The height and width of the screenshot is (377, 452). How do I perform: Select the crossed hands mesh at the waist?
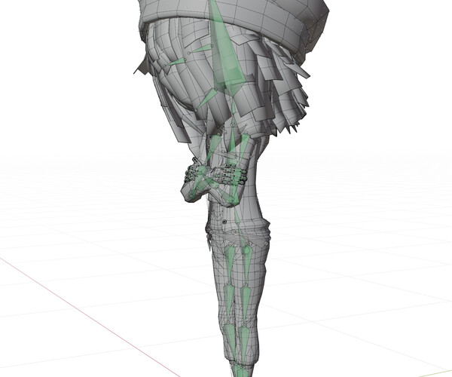point(214,182)
